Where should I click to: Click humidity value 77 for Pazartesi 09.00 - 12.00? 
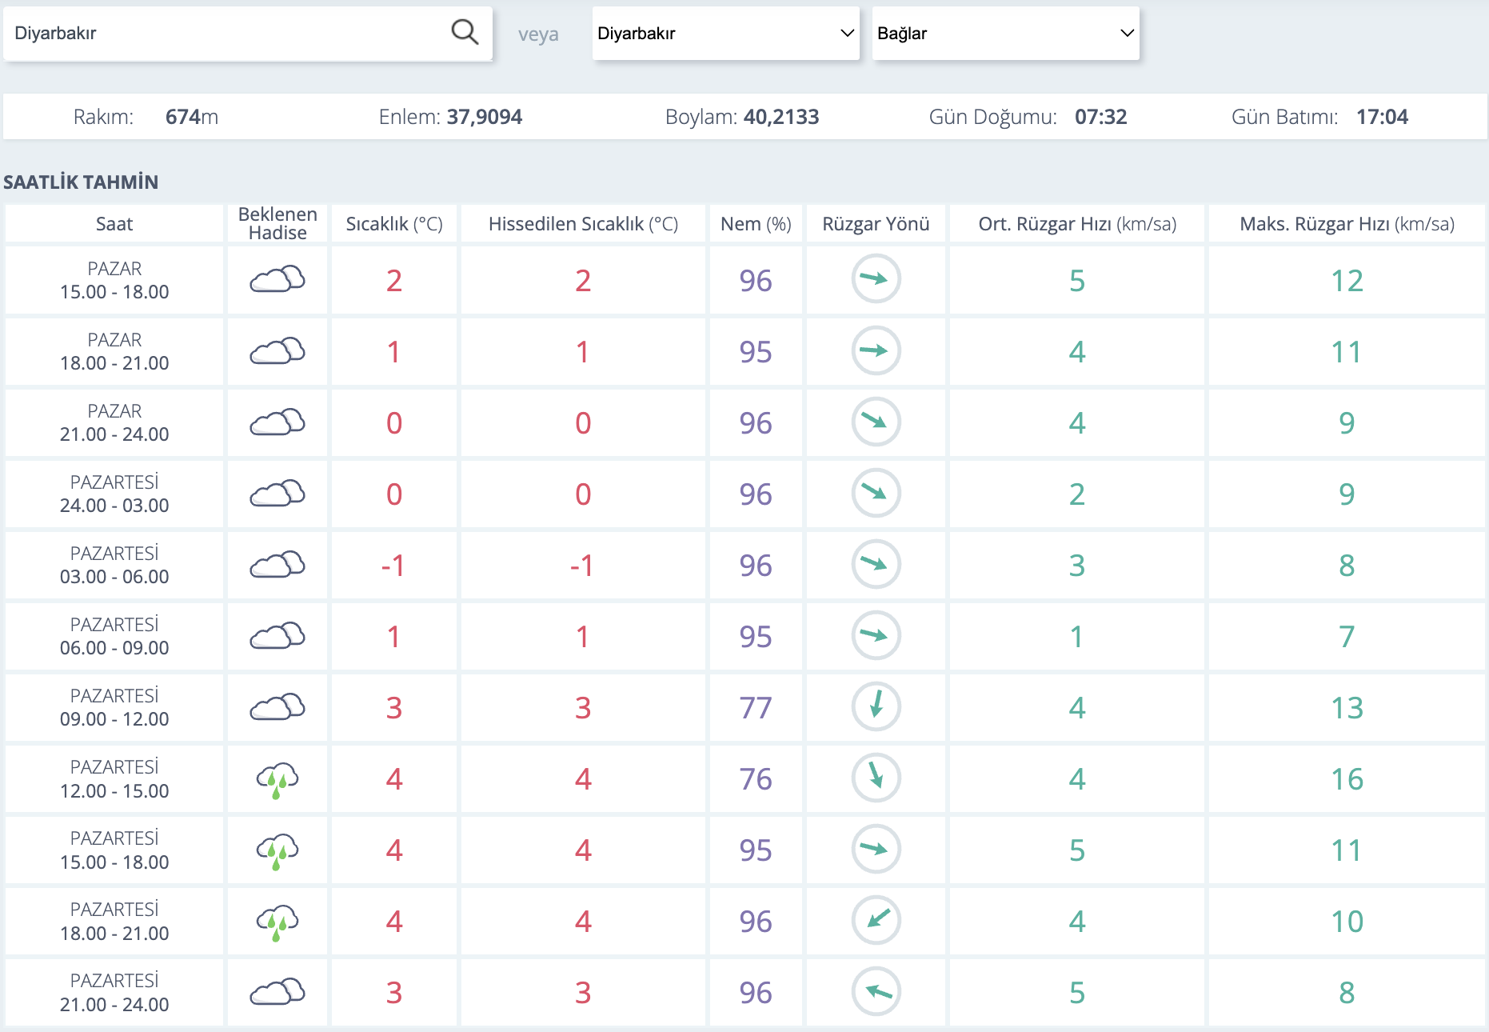[x=756, y=708]
